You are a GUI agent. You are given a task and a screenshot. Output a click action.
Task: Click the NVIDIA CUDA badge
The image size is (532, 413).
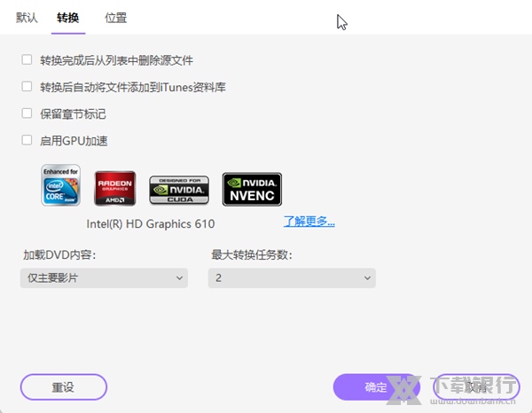(179, 190)
